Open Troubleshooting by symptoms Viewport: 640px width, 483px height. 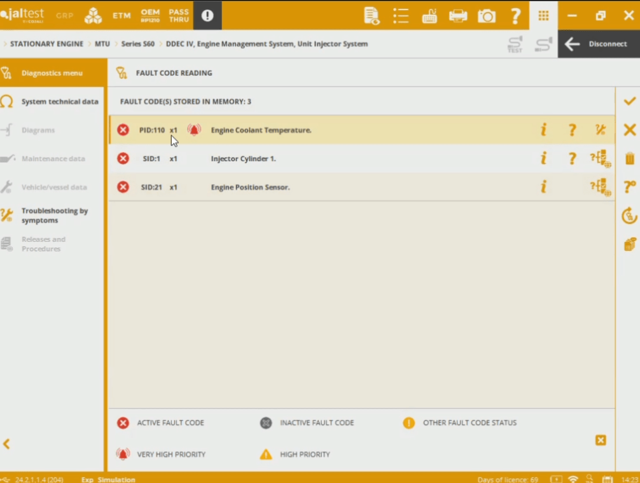54,216
